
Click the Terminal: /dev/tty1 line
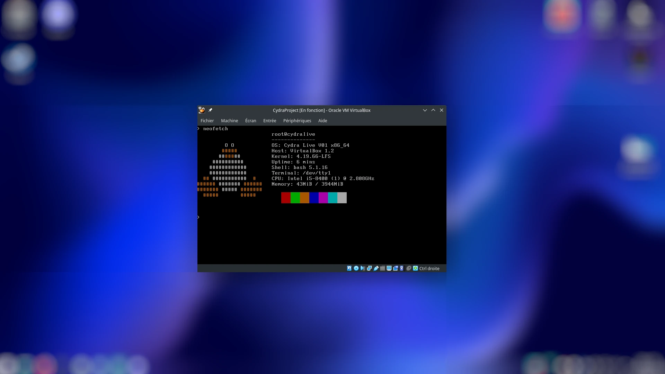point(301,173)
